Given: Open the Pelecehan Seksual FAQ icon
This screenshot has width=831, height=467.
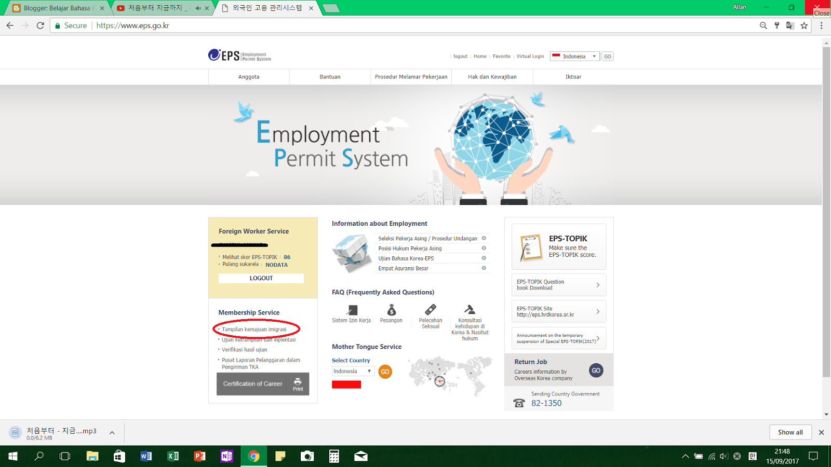Looking at the screenshot, I should click(x=431, y=310).
